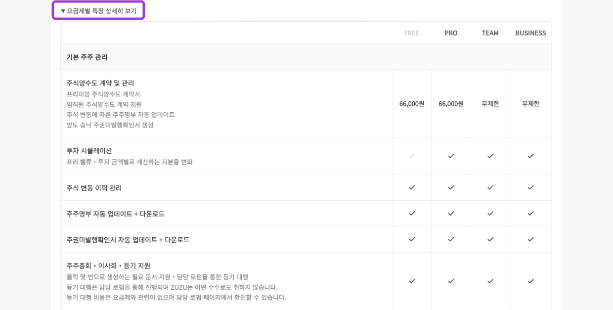Click TEAM checkmark for 주식 변동 이력 관리
The image size is (613, 310).
click(x=490, y=187)
